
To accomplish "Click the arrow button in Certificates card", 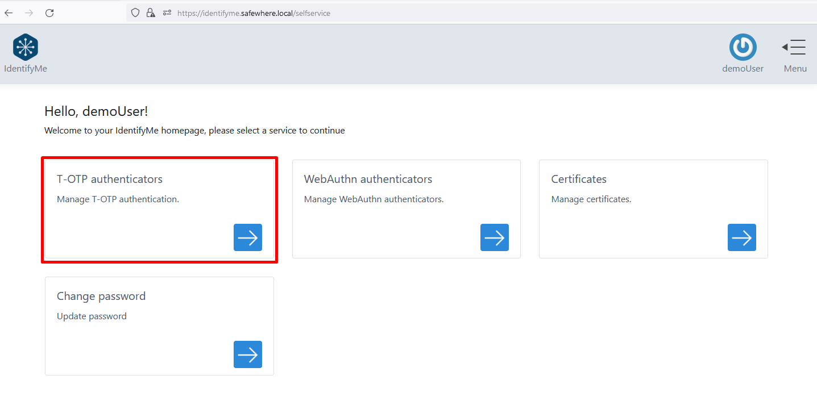I will pos(741,237).
